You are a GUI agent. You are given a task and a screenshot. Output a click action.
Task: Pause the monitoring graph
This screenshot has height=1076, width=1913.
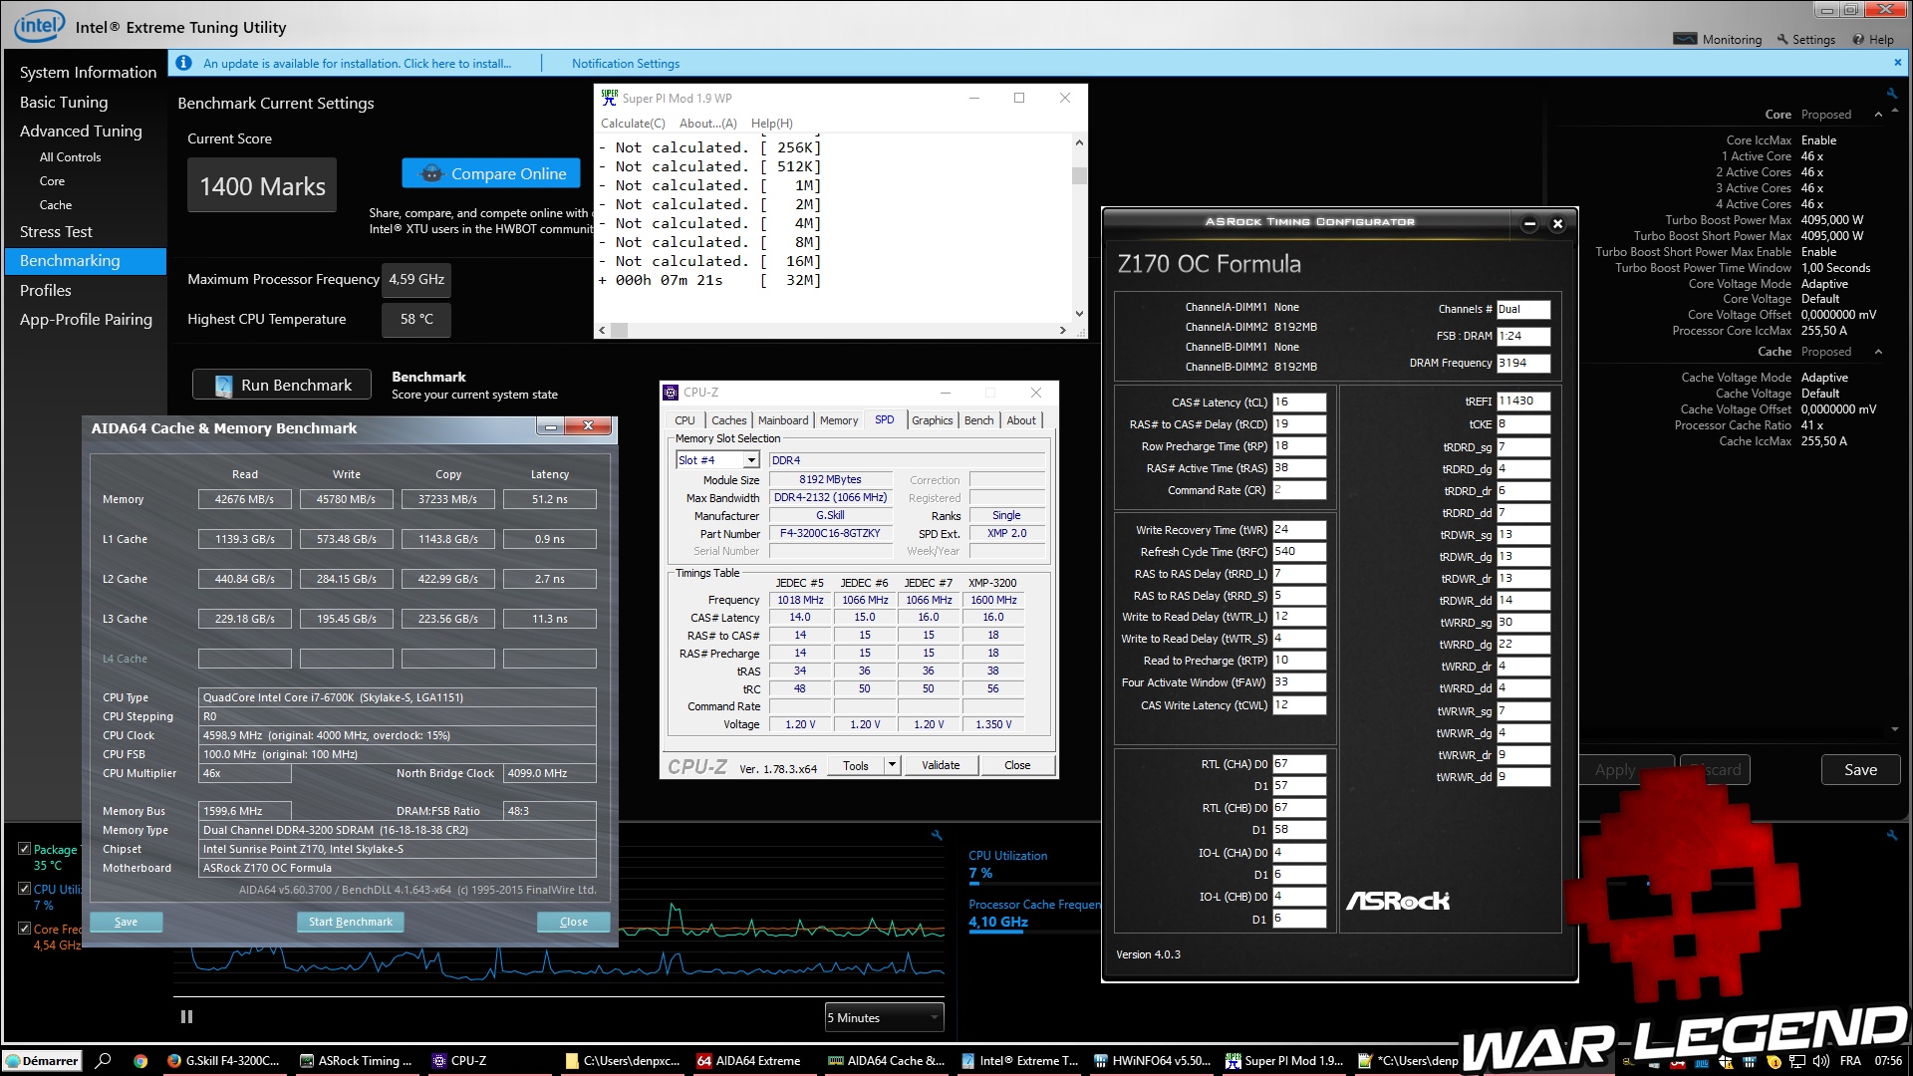point(186,1016)
